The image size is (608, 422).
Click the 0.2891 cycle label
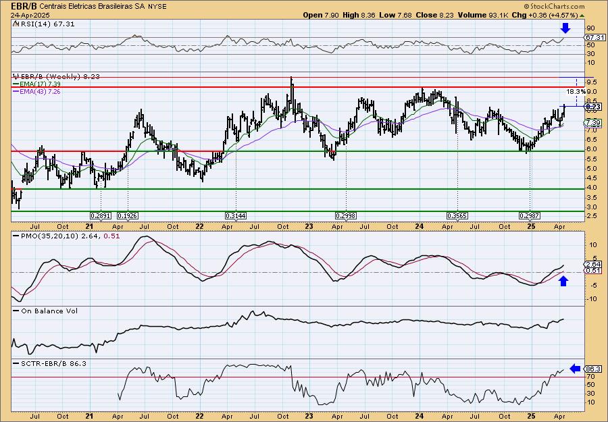point(100,215)
